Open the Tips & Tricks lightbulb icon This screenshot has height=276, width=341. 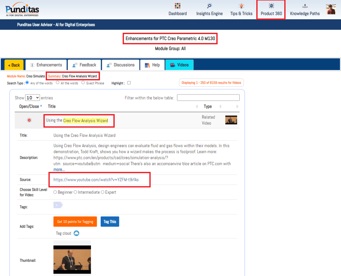click(241, 6)
